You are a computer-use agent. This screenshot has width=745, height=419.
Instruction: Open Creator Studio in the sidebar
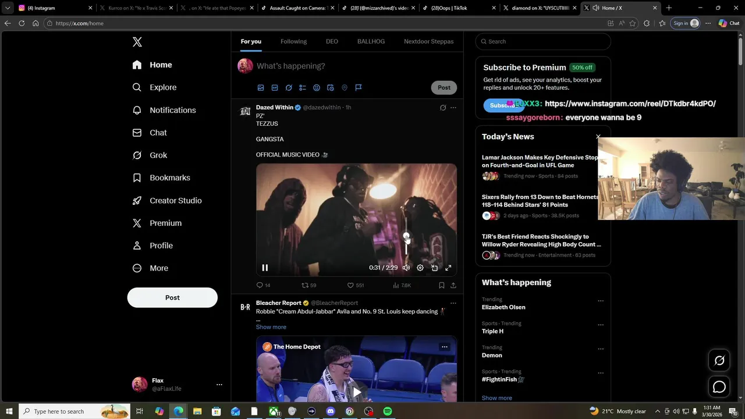(167, 200)
